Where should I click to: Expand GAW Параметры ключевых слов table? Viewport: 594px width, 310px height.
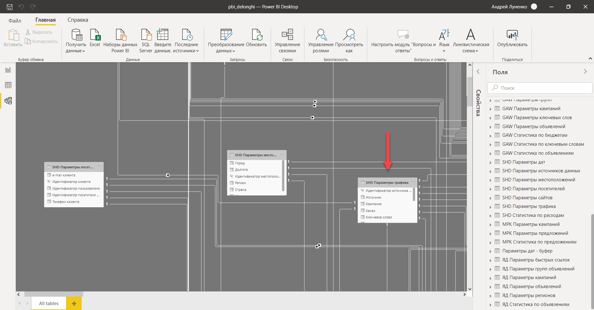click(490, 118)
